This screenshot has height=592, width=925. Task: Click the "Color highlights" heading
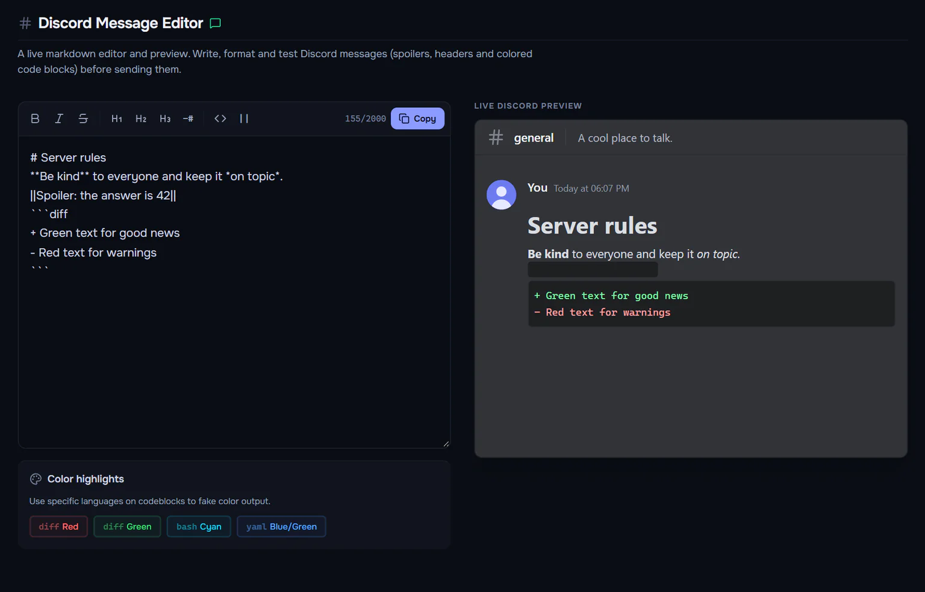[86, 479]
